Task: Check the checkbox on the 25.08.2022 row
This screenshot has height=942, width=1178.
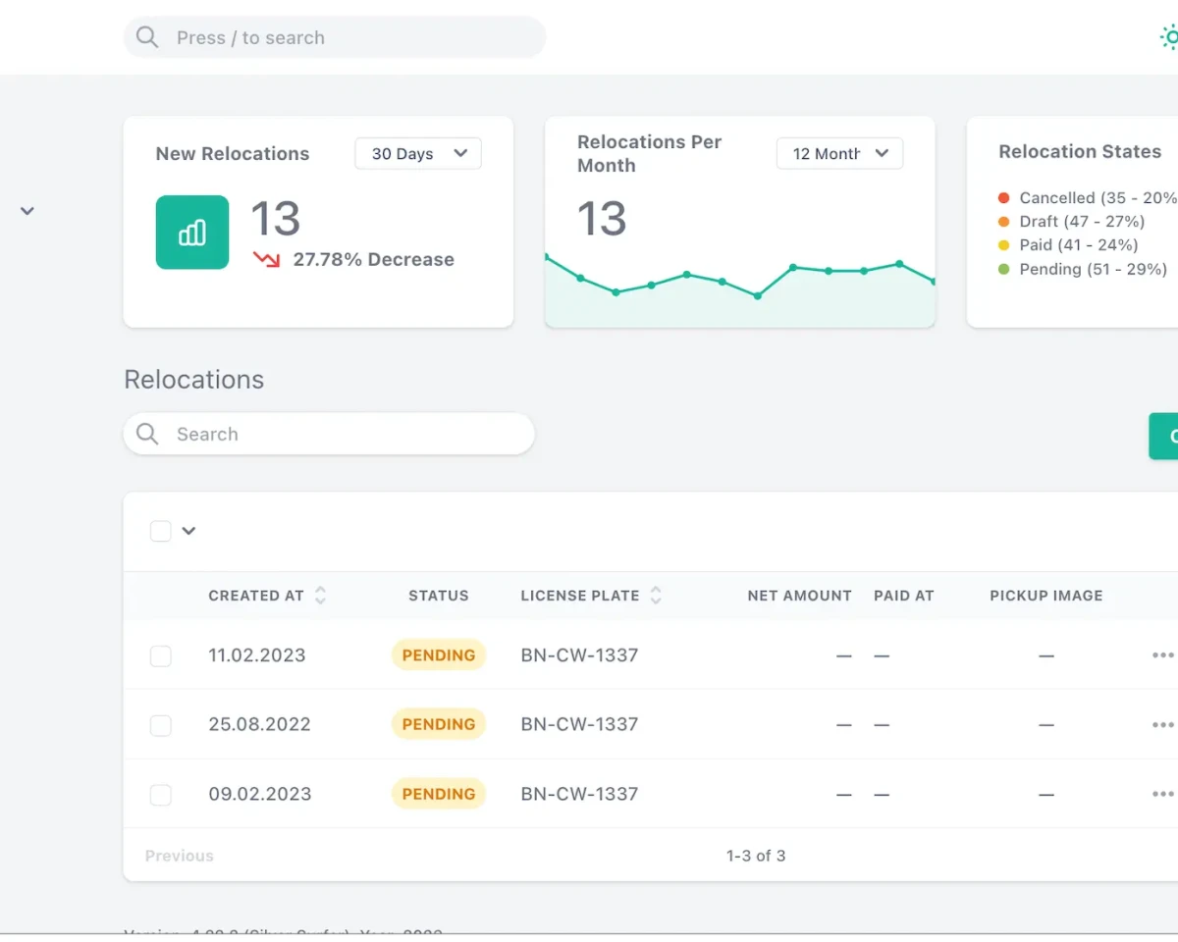Action: point(160,724)
